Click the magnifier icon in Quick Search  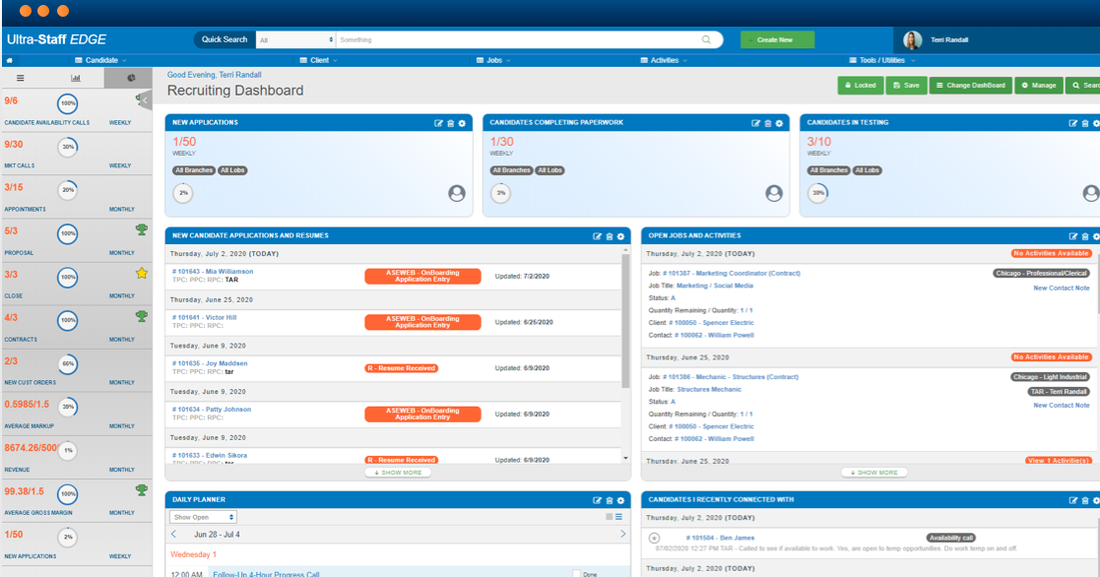point(706,40)
